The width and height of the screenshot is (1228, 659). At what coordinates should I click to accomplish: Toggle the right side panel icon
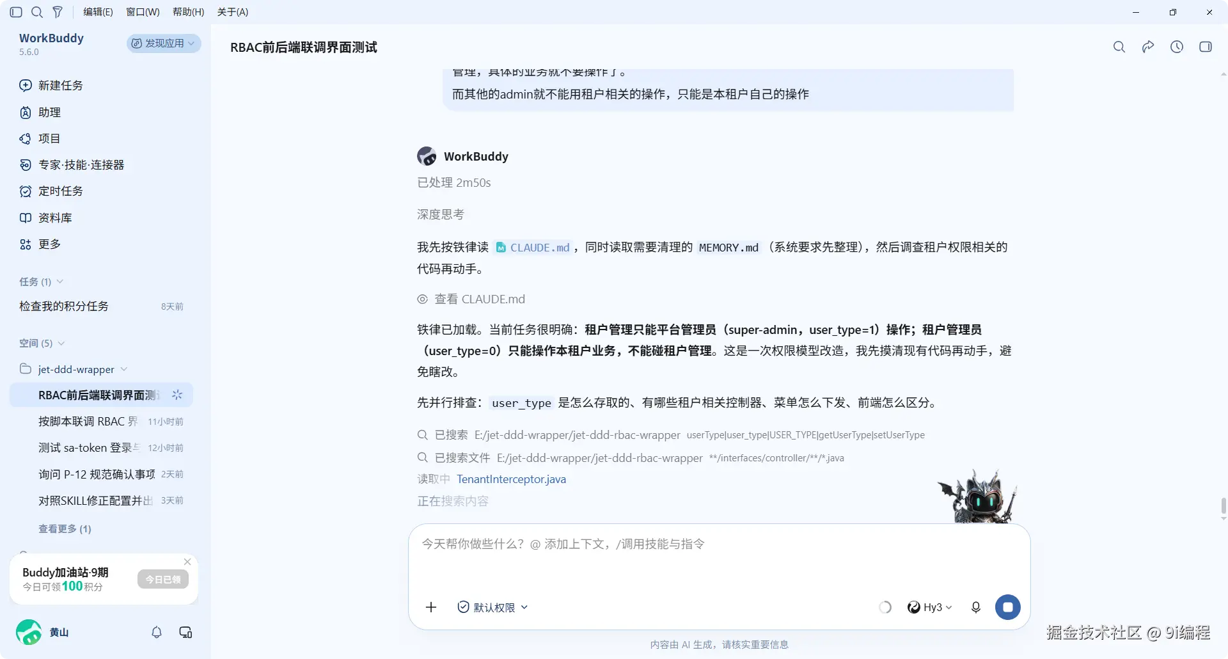1206,47
